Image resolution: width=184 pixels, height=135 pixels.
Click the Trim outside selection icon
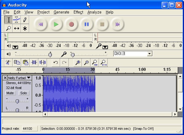click(x=34, y=63)
